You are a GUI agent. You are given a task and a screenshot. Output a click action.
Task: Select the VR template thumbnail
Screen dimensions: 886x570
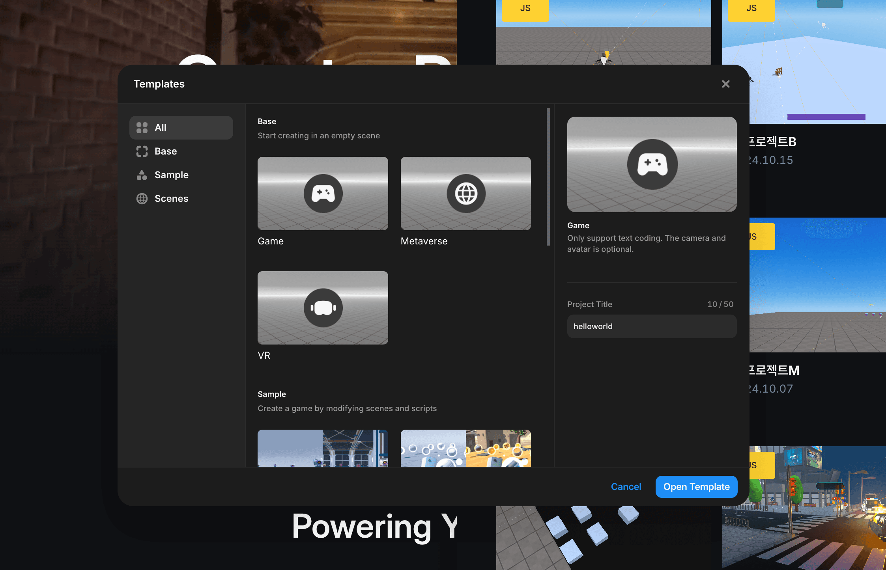click(323, 308)
